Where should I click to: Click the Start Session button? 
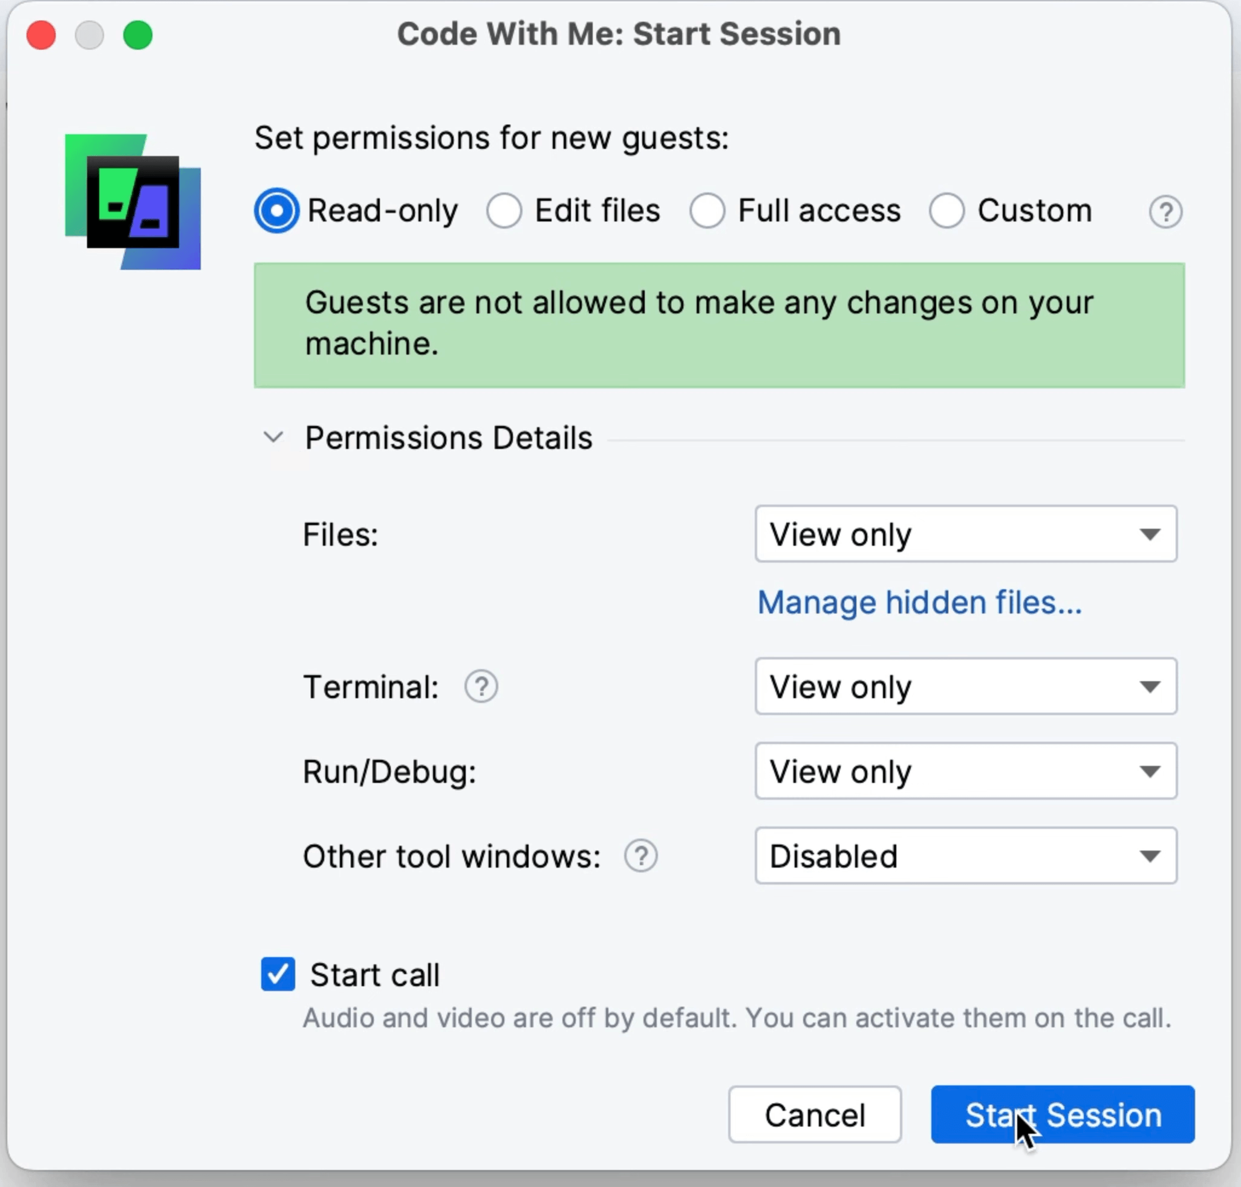[x=1062, y=1115]
